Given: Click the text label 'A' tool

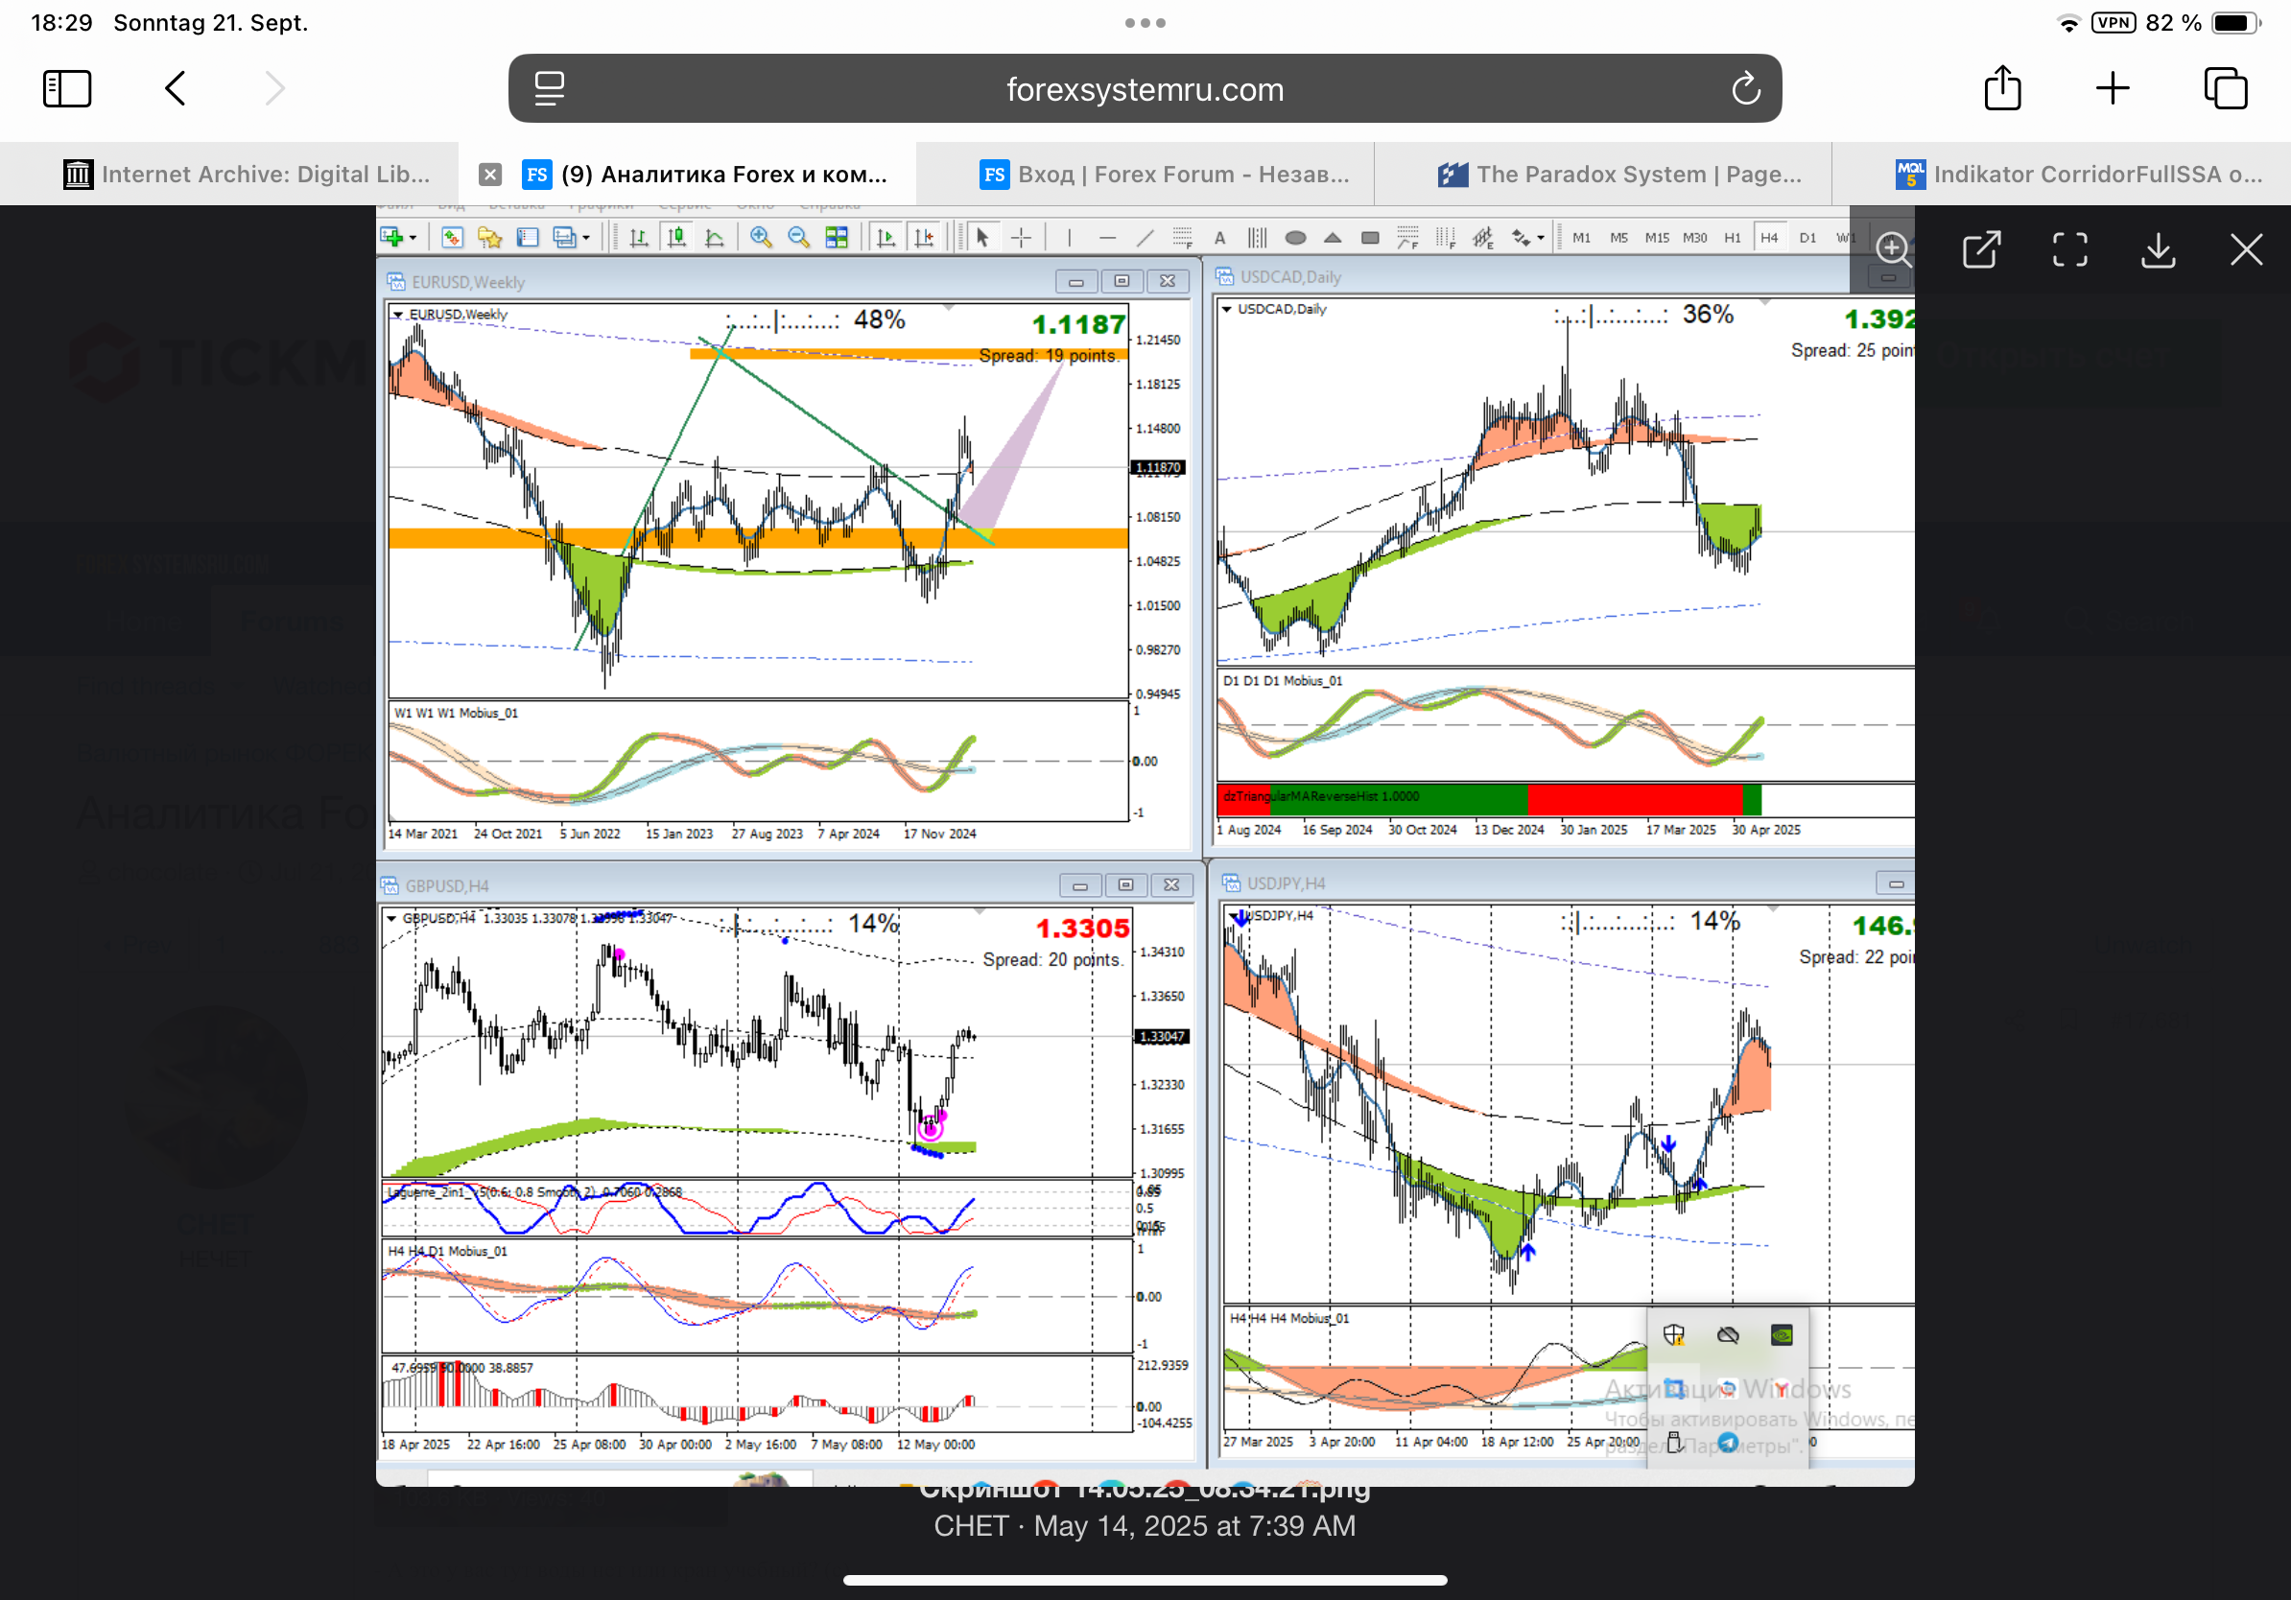Looking at the screenshot, I should 1219,237.
